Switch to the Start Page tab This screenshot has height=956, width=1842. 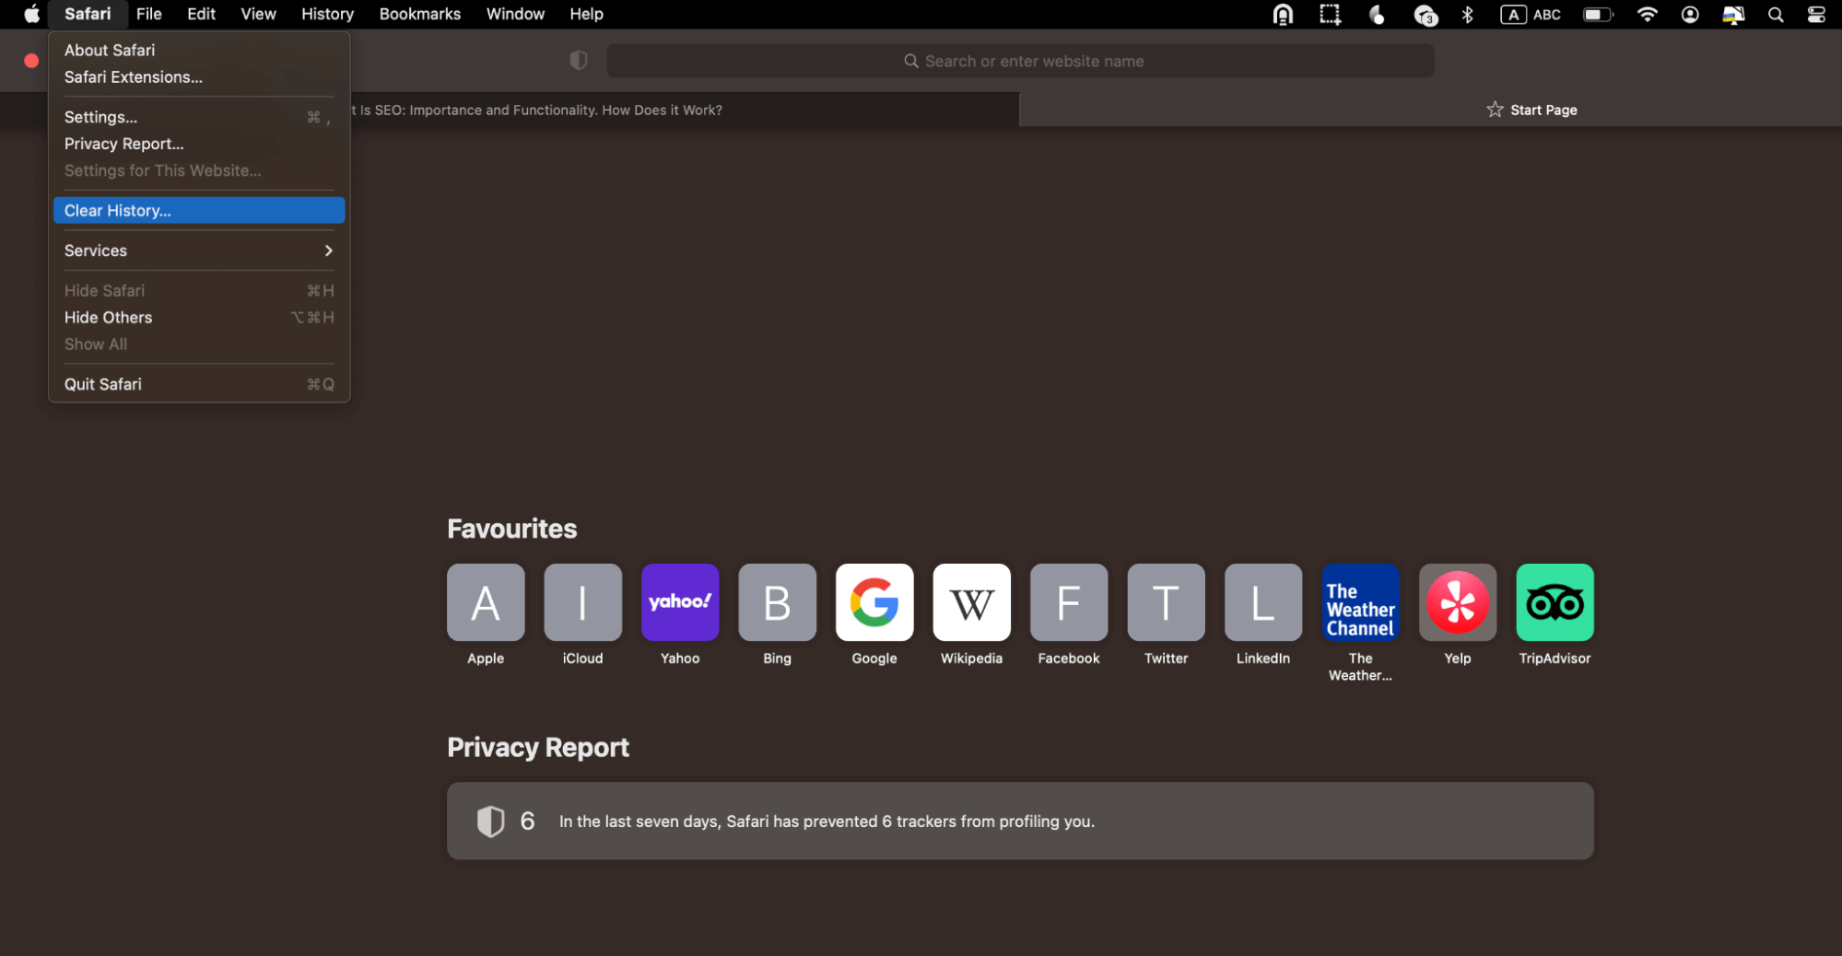pos(1431,110)
